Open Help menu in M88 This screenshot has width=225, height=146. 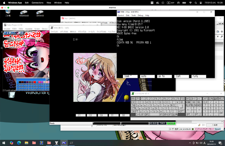tap(147, 15)
